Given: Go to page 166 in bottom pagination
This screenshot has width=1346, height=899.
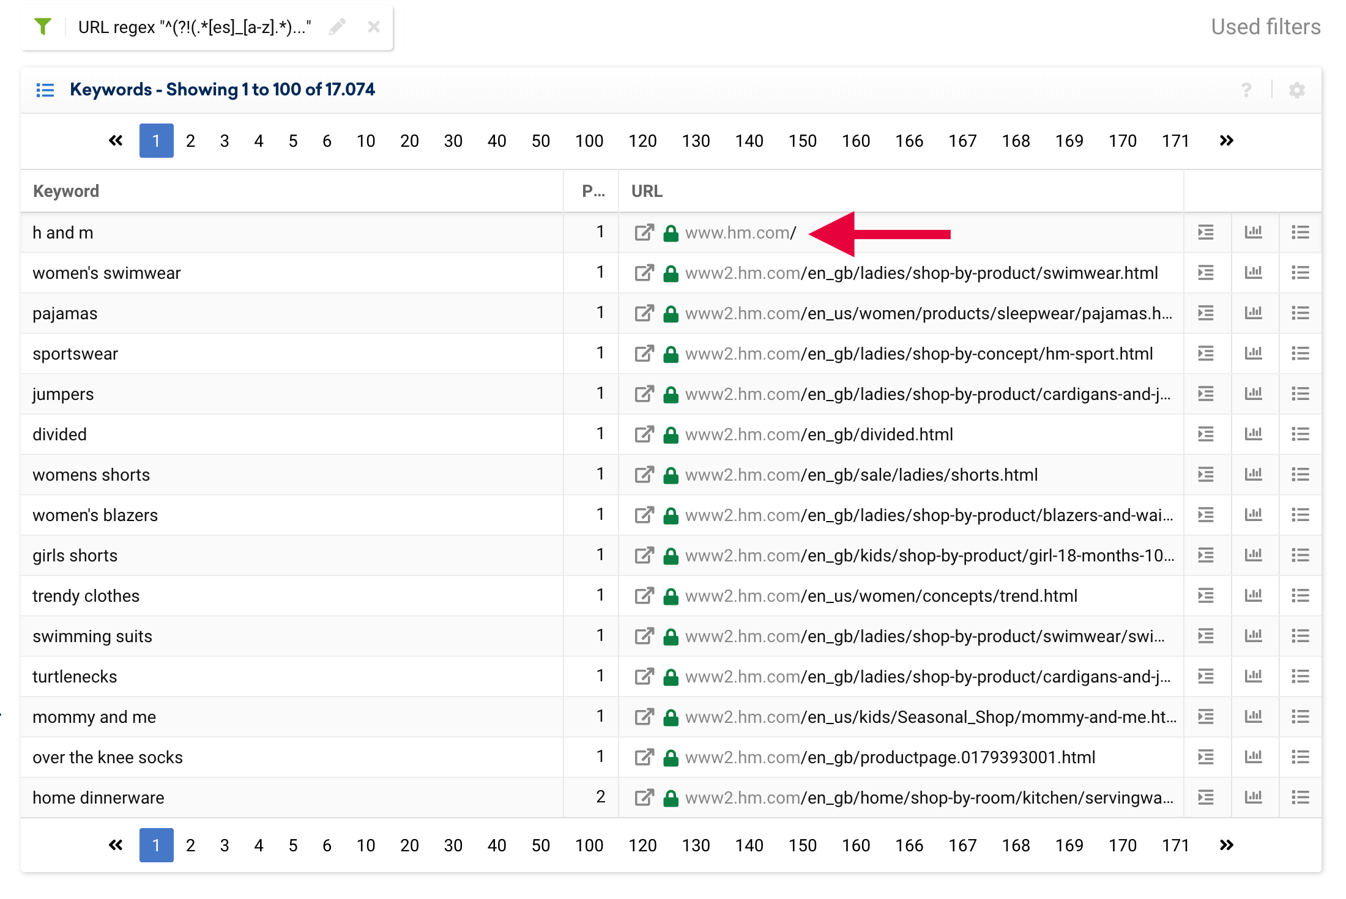Looking at the screenshot, I should point(909,845).
